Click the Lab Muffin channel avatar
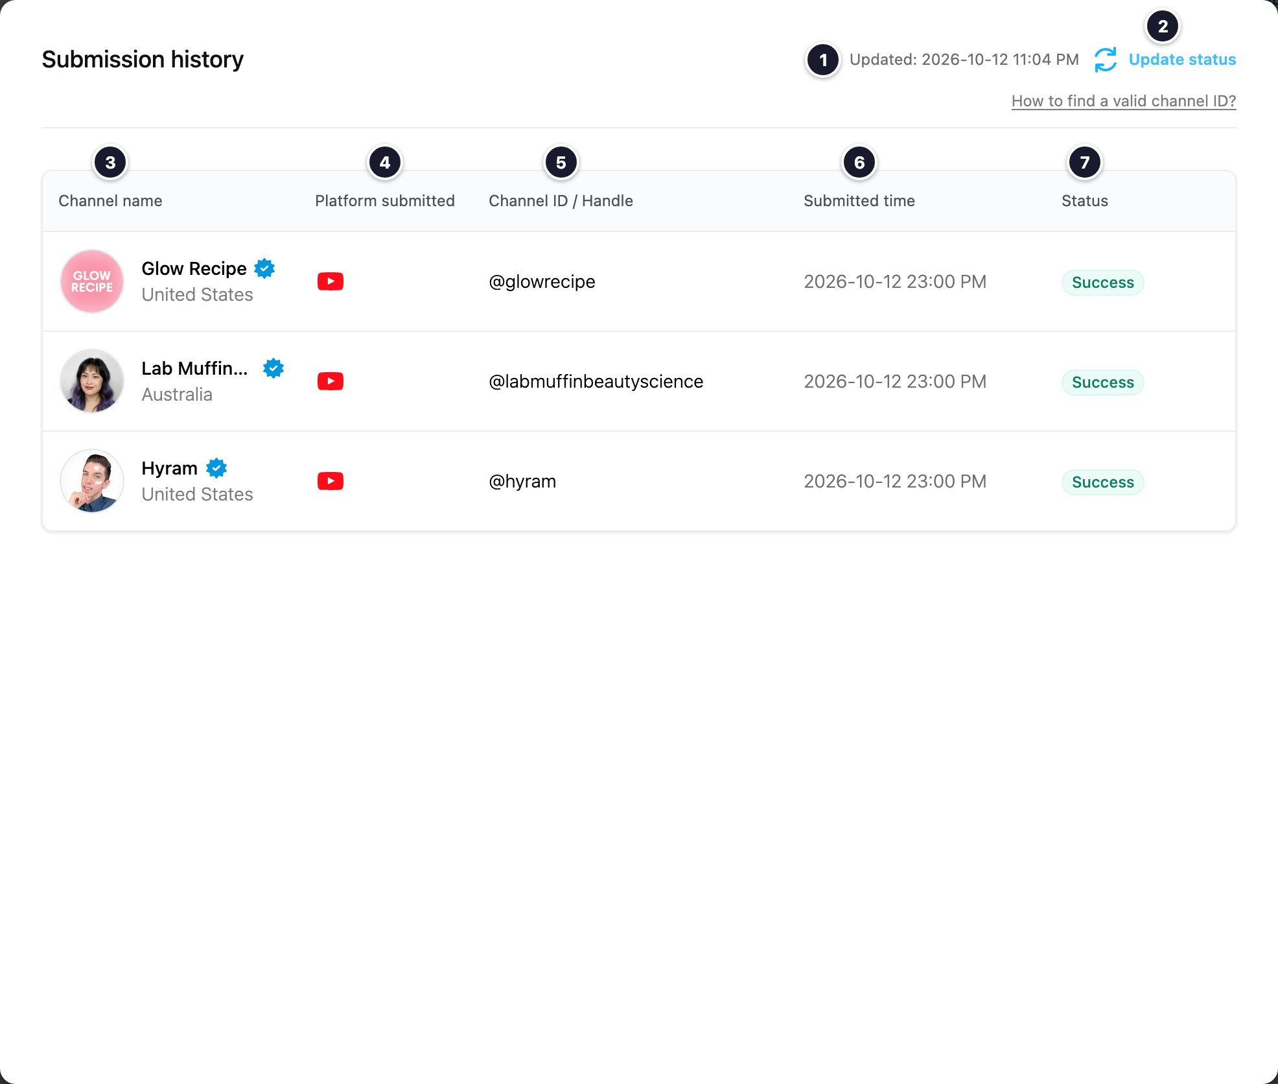The width and height of the screenshot is (1278, 1084). click(x=92, y=381)
